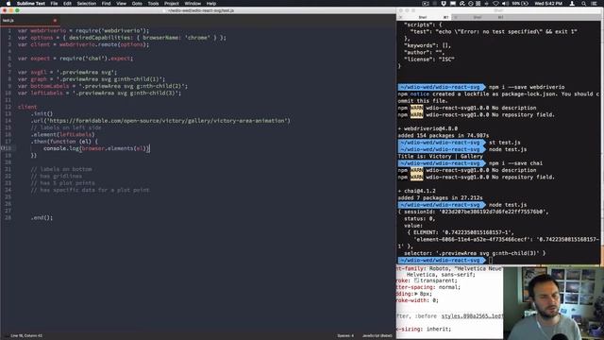Open the JavaScript (Babel) syntax selector
Image resolution: width=604 pixels, height=340 pixels.
tap(377, 336)
